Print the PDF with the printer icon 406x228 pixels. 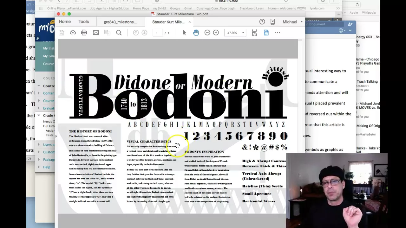(x=84, y=33)
